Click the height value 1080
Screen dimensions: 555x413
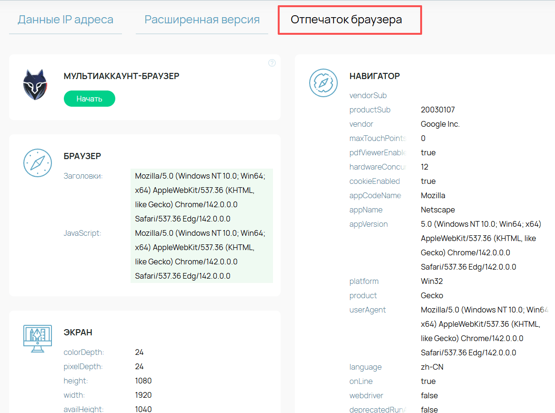tap(143, 381)
